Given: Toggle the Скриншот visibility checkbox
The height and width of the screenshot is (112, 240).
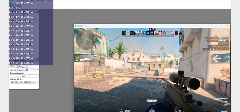Looking at the screenshot, I should [19, 67].
